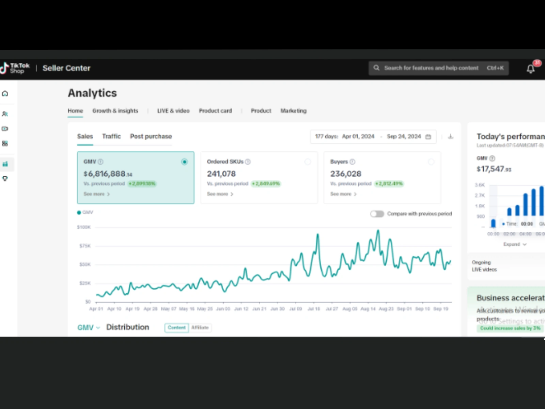Viewport: 545px width, 409px height.
Task: Open the calendar icon in date range
Action: pyautogui.click(x=428, y=137)
